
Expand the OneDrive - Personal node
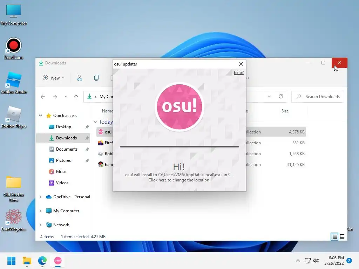[x=41, y=197]
